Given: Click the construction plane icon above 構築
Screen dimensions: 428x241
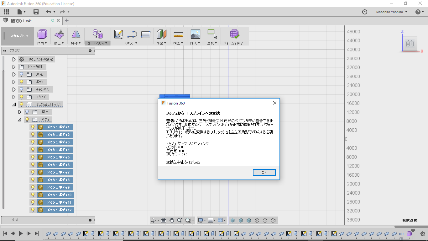Looking at the screenshot, I should pyautogui.click(x=162, y=34).
